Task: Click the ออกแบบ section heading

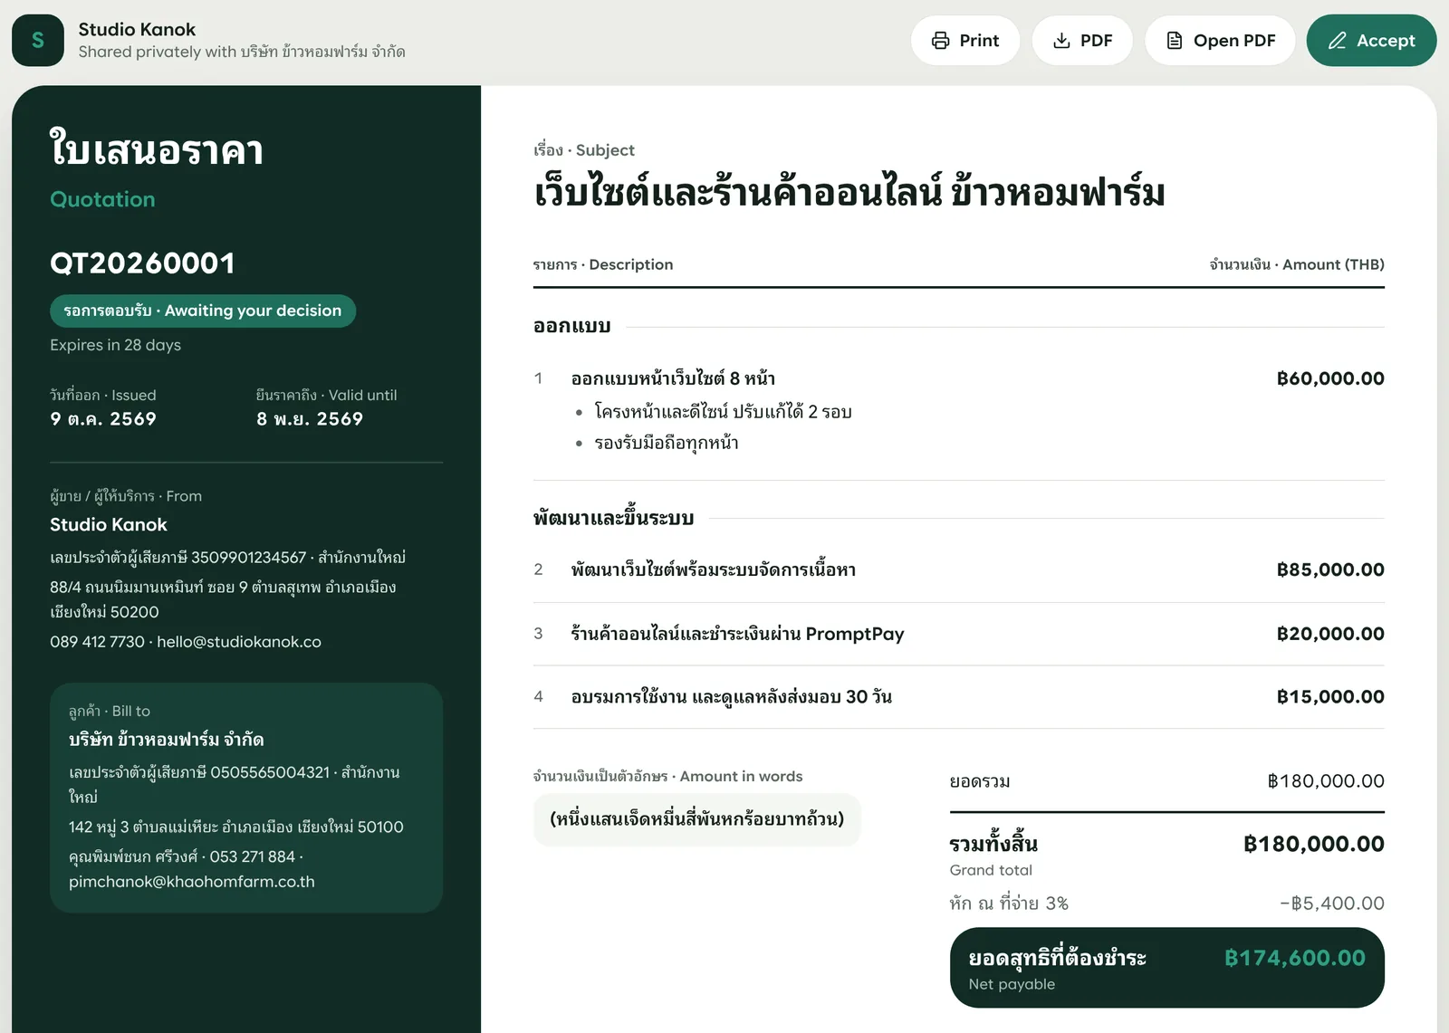Action: click(x=572, y=326)
